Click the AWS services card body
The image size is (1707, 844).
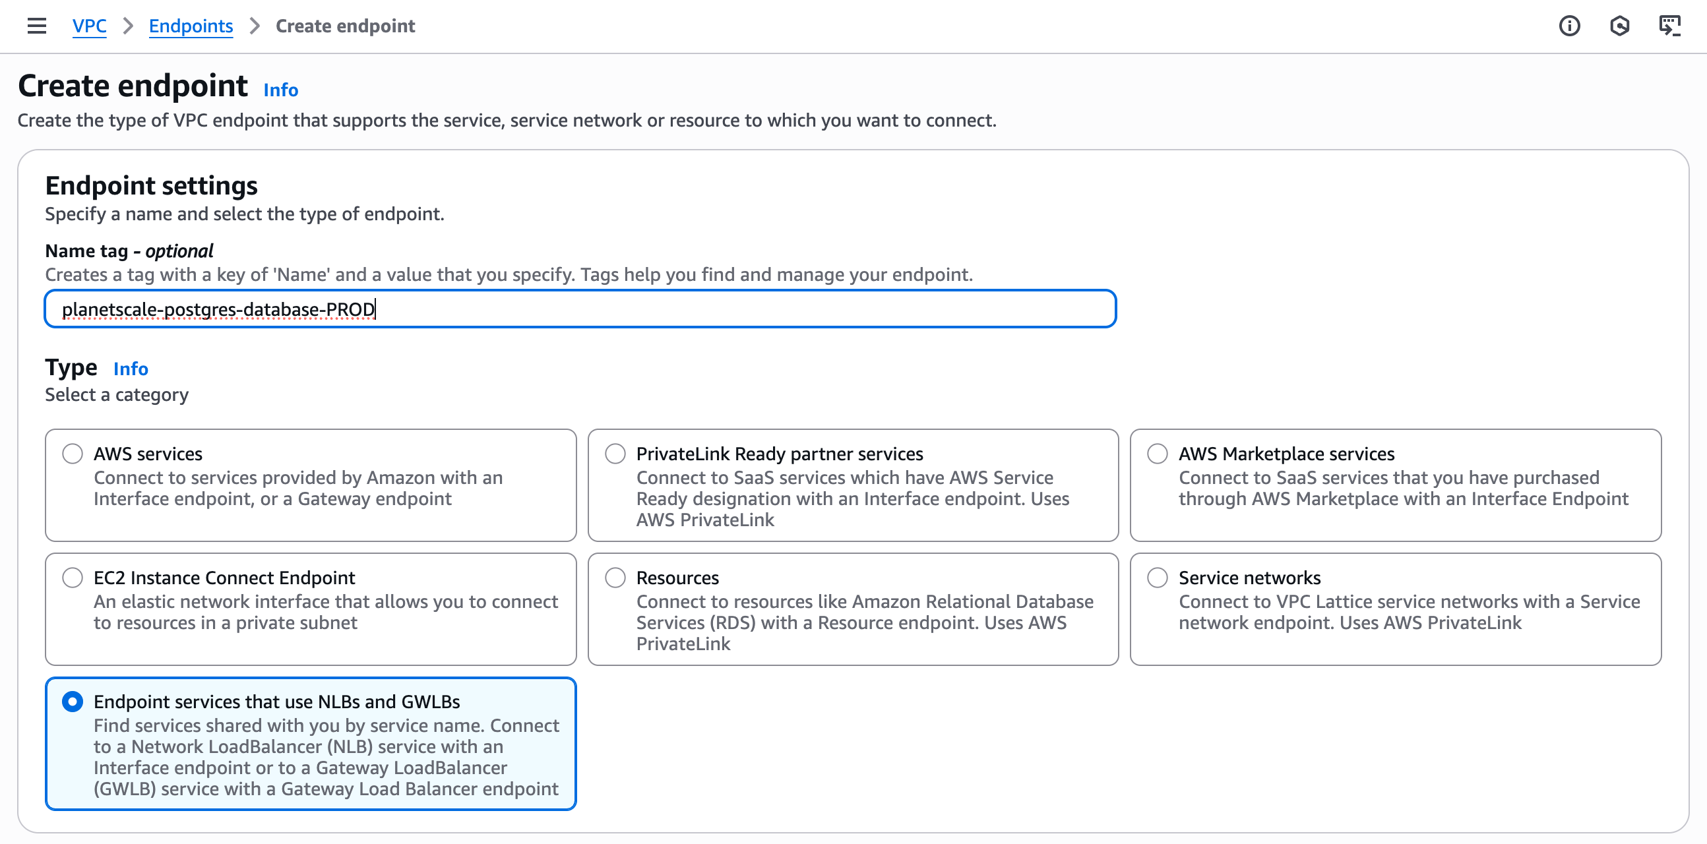tap(310, 487)
